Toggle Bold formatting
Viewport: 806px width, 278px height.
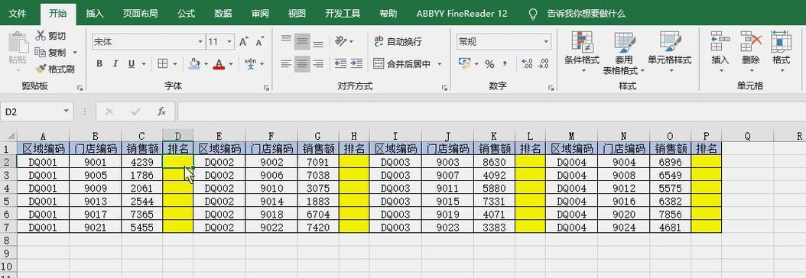99,64
